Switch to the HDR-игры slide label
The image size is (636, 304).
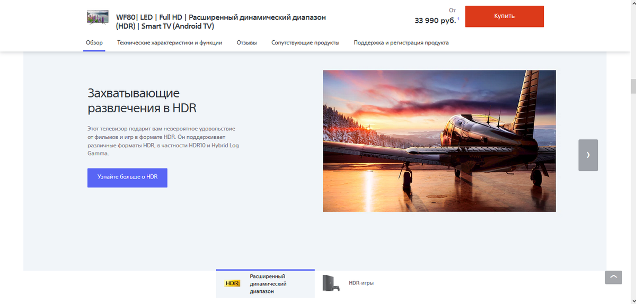(x=361, y=283)
